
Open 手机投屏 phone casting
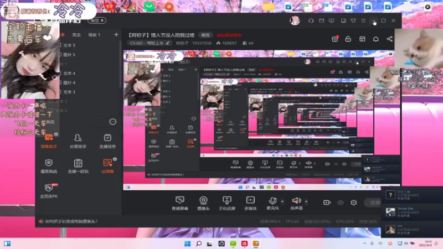227,203
